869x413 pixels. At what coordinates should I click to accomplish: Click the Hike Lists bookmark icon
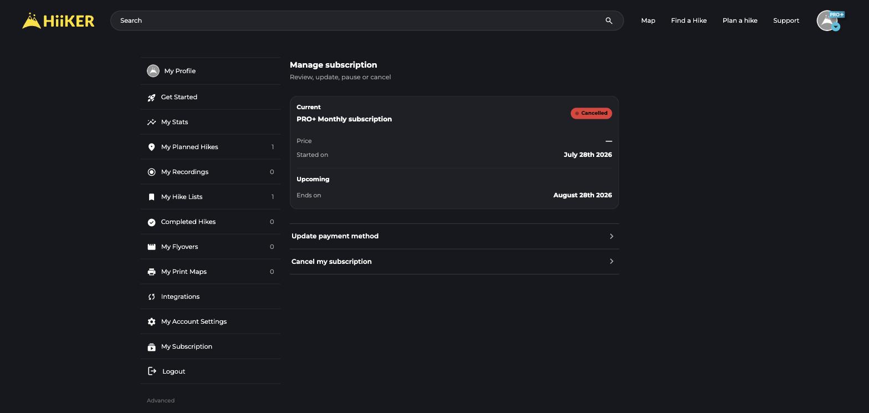click(151, 197)
